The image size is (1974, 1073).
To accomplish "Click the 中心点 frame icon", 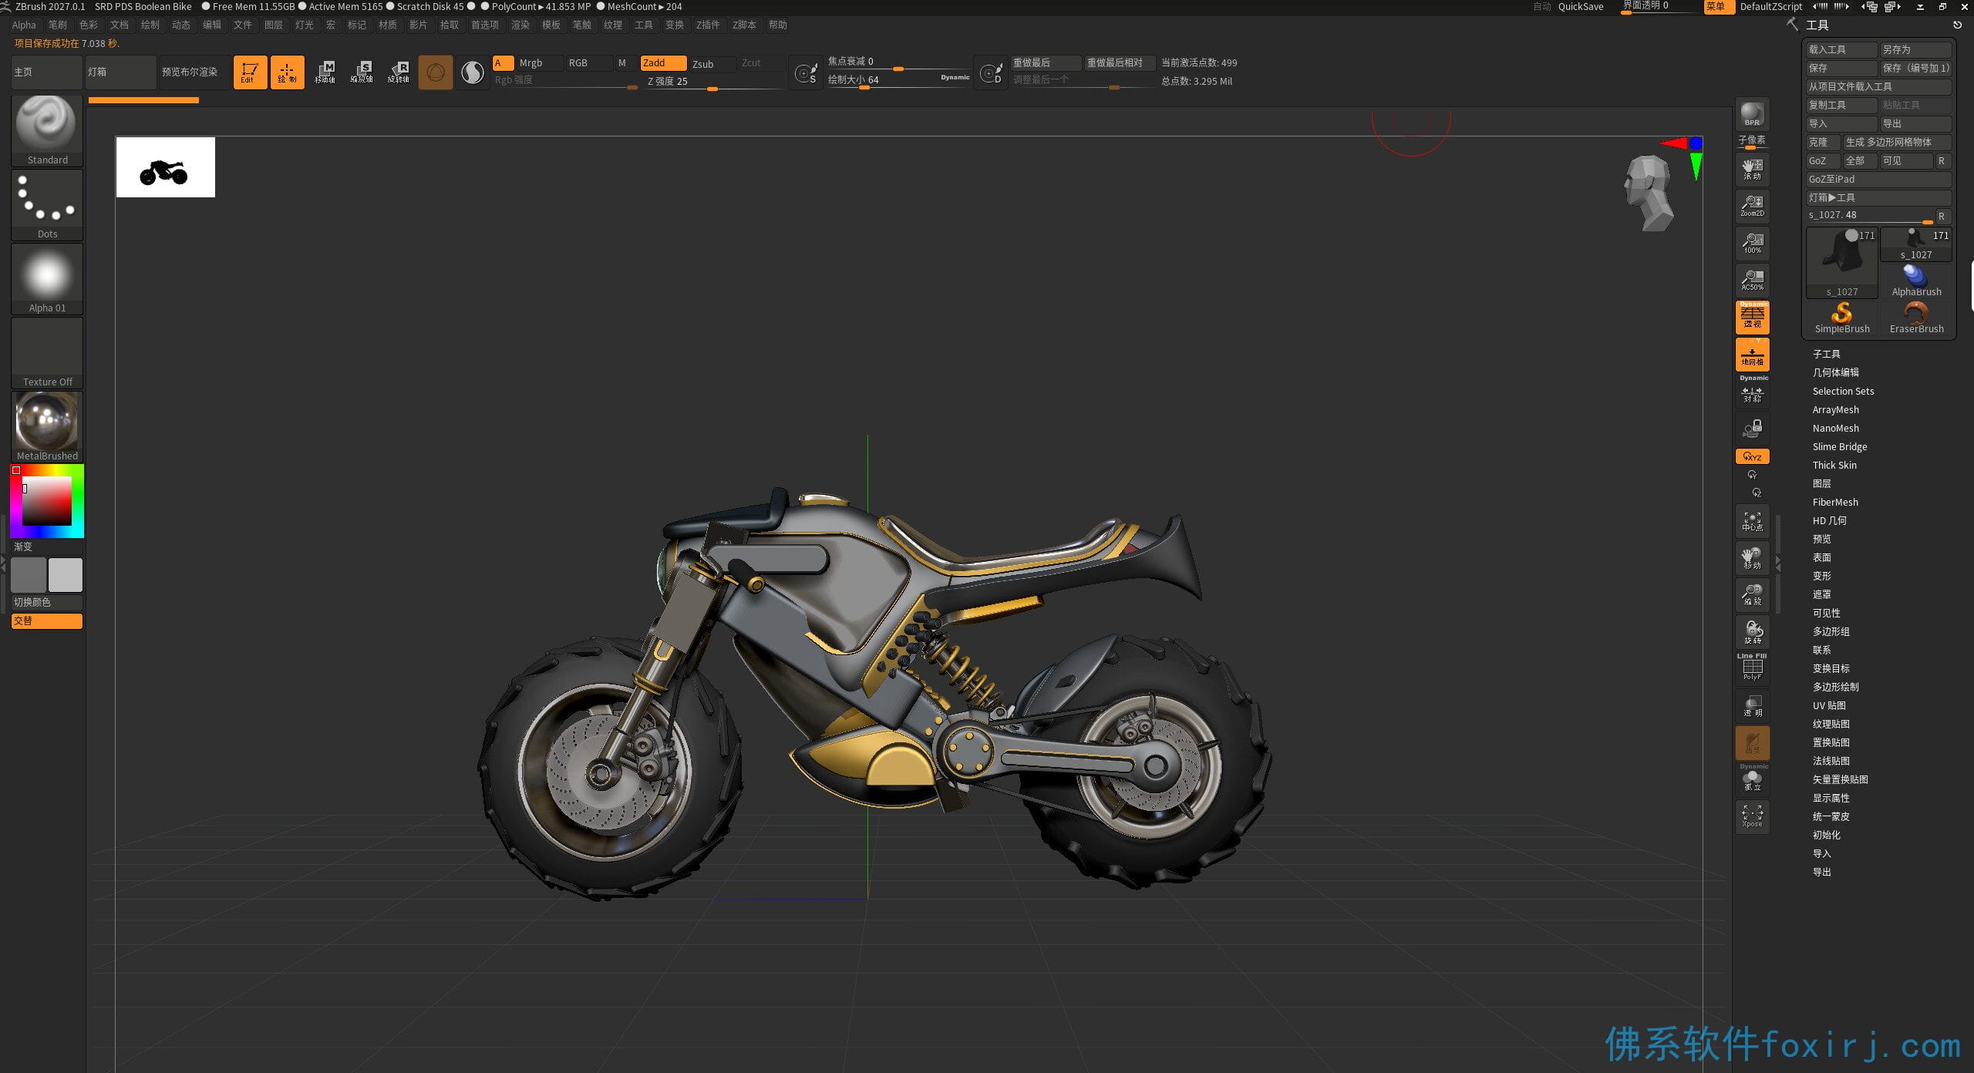I will tap(1752, 522).
